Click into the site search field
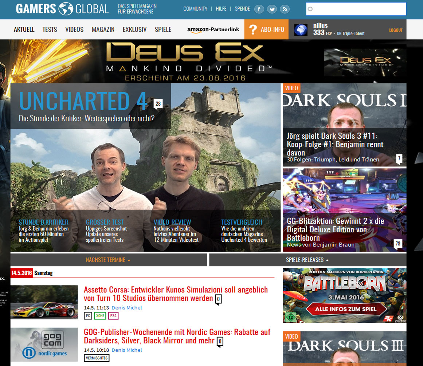 point(356,9)
